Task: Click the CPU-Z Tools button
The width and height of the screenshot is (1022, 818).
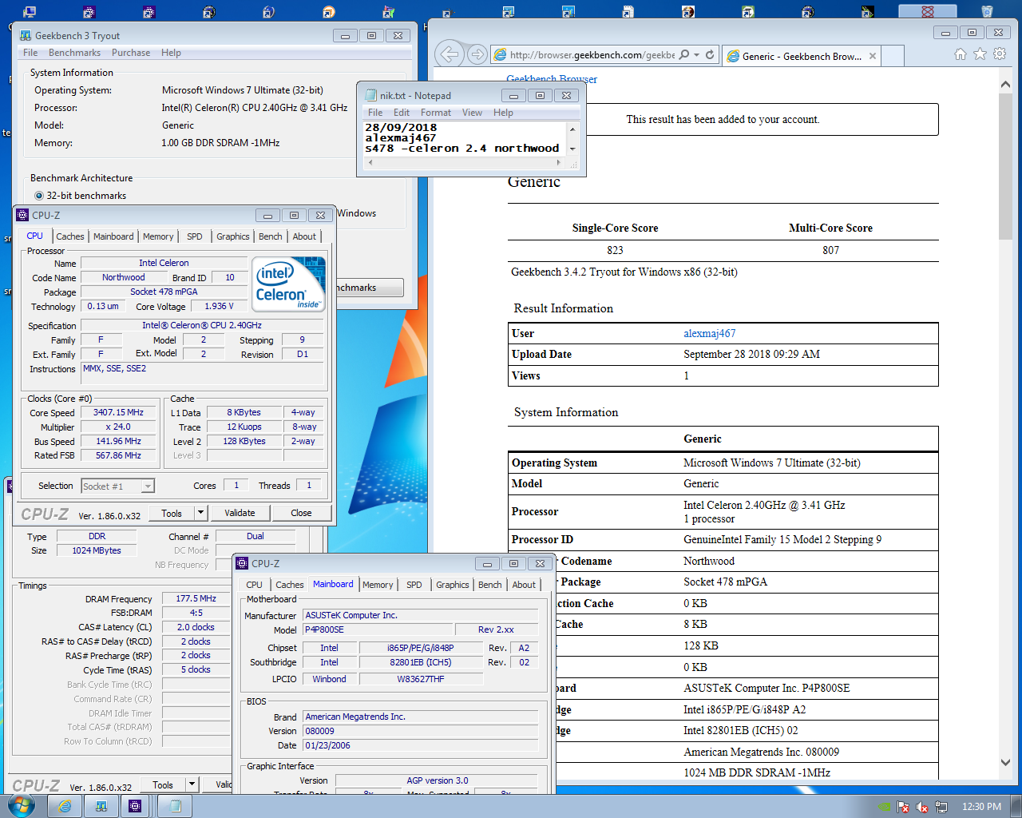Action: [172, 513]
